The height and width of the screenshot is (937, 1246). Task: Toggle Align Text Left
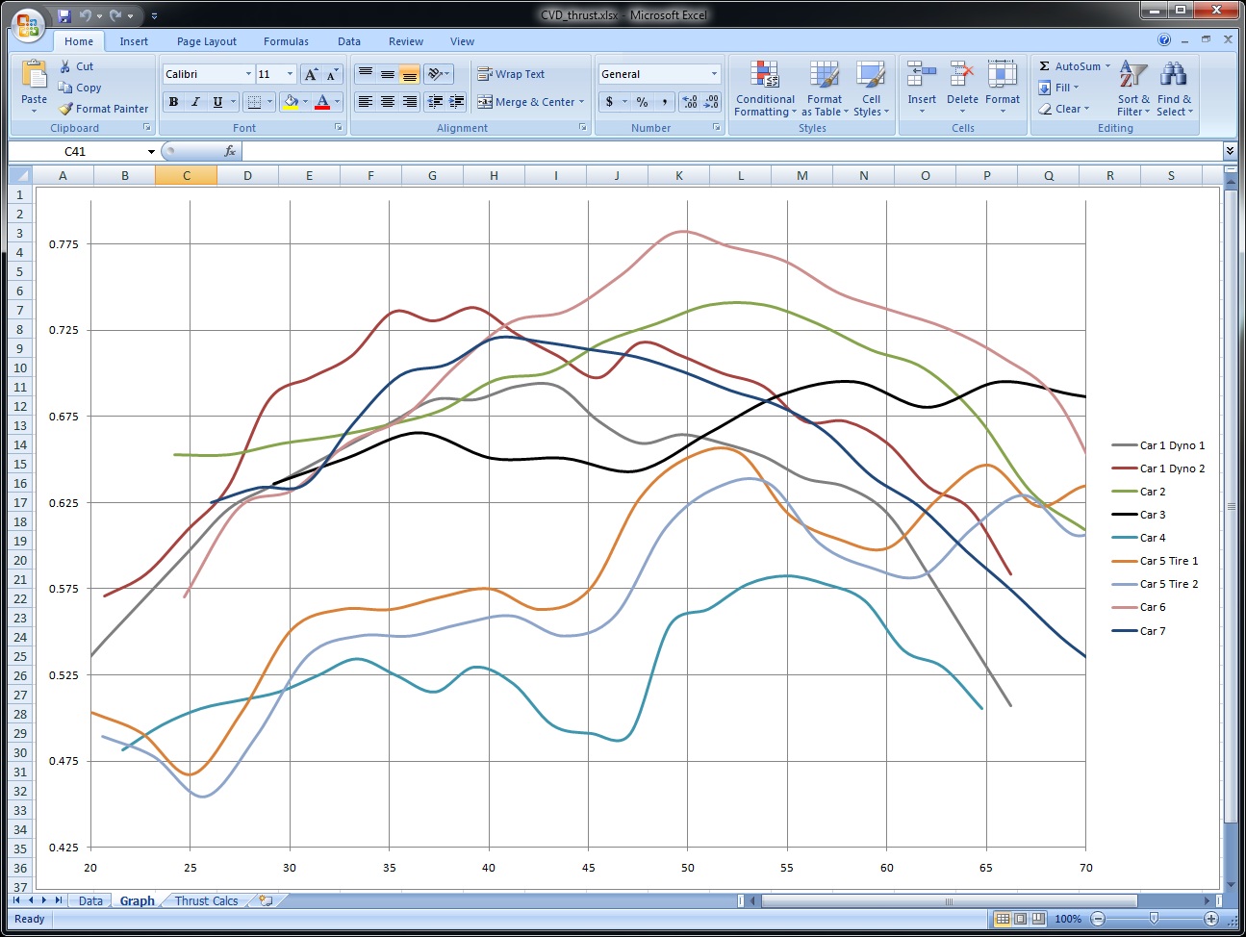pyautogui.click(x=365, y=102)
